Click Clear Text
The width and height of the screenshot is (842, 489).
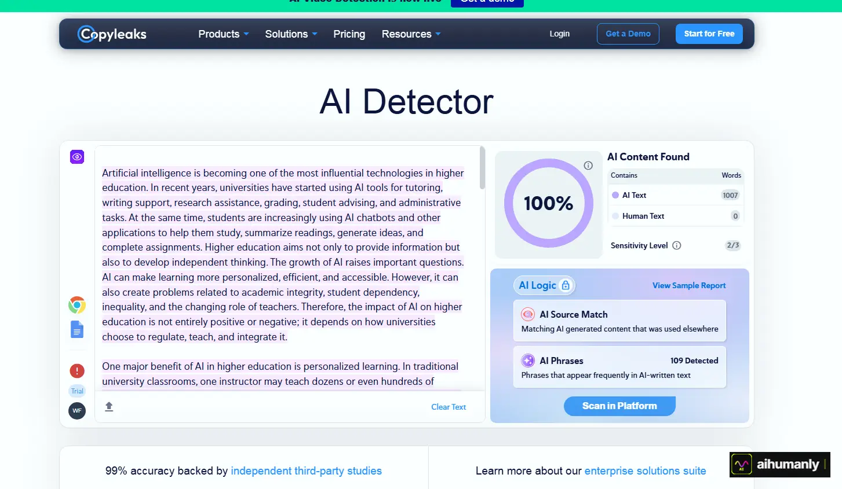coord(449,407)
